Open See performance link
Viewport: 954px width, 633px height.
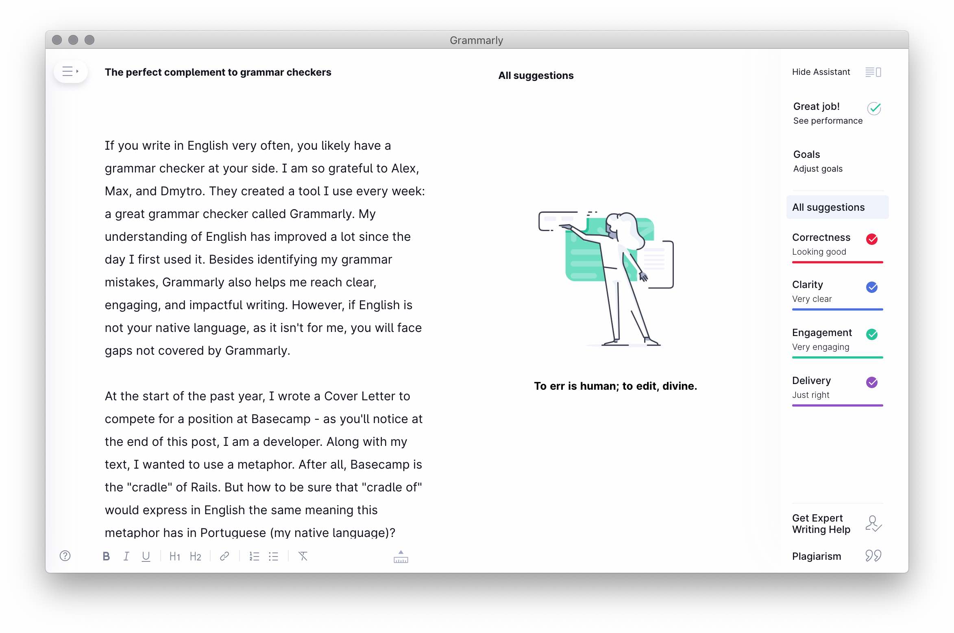click(x=828, y=121)
